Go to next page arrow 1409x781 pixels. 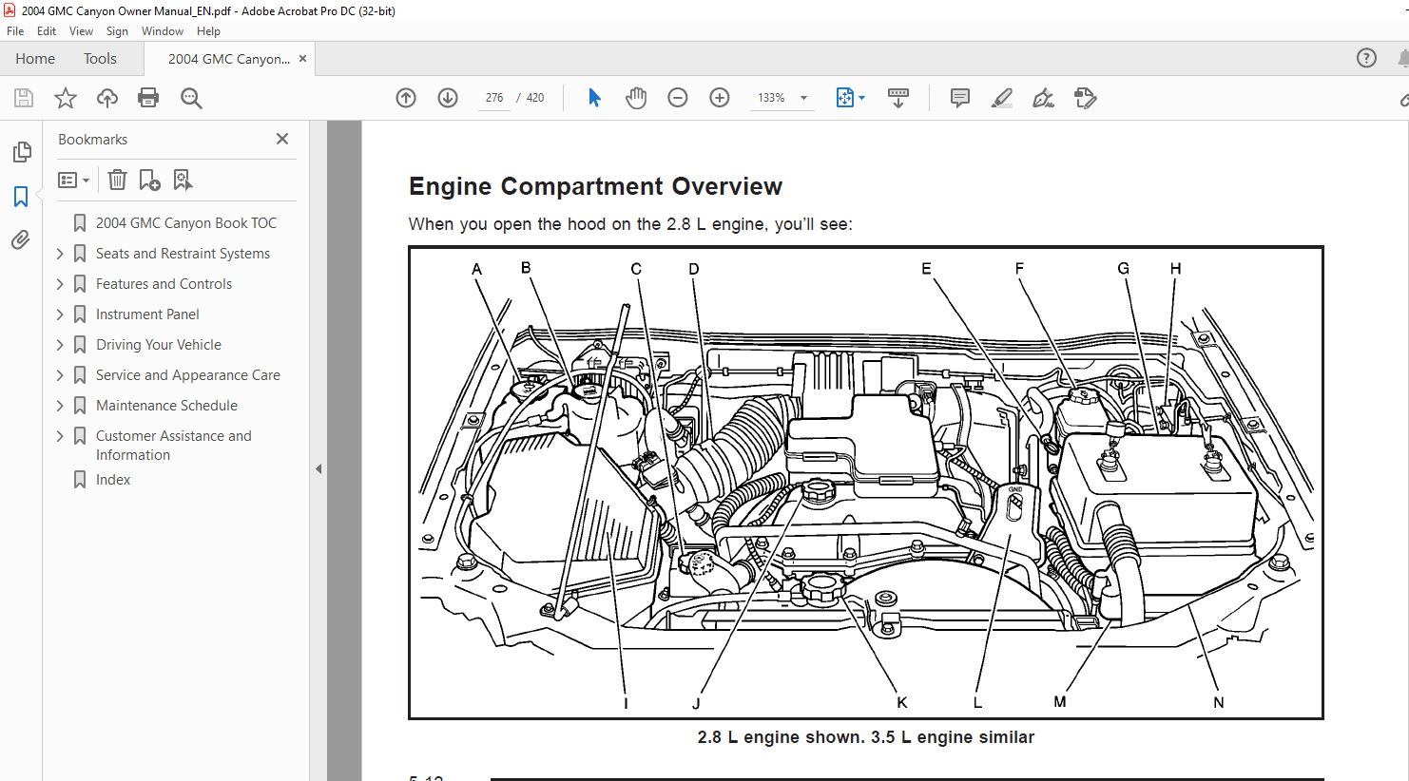point(448,98)
